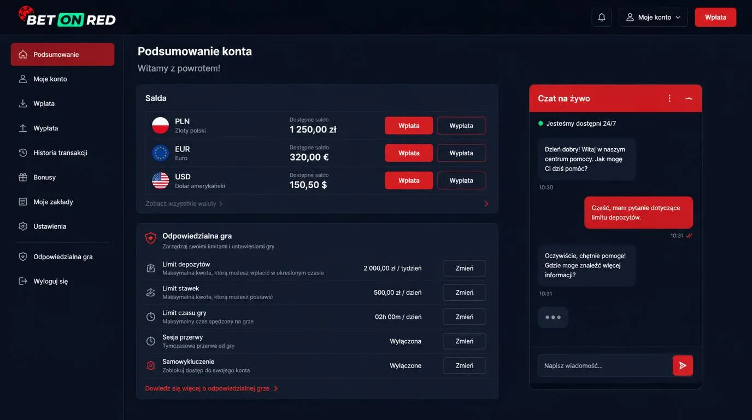752x420 pixels.
Task: Send the chat message
Action: pyautogui.click(x=683, y=365)
